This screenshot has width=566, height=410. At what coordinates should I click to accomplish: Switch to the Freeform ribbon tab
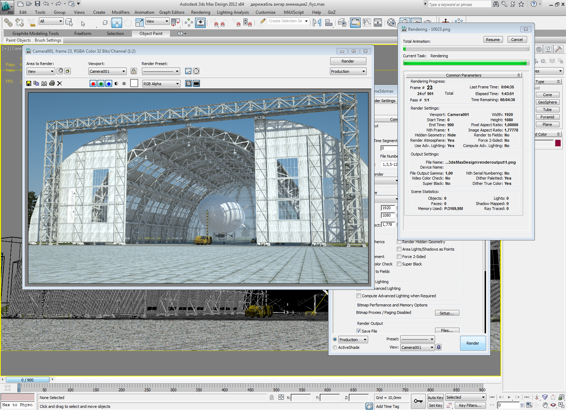(82, 34)
